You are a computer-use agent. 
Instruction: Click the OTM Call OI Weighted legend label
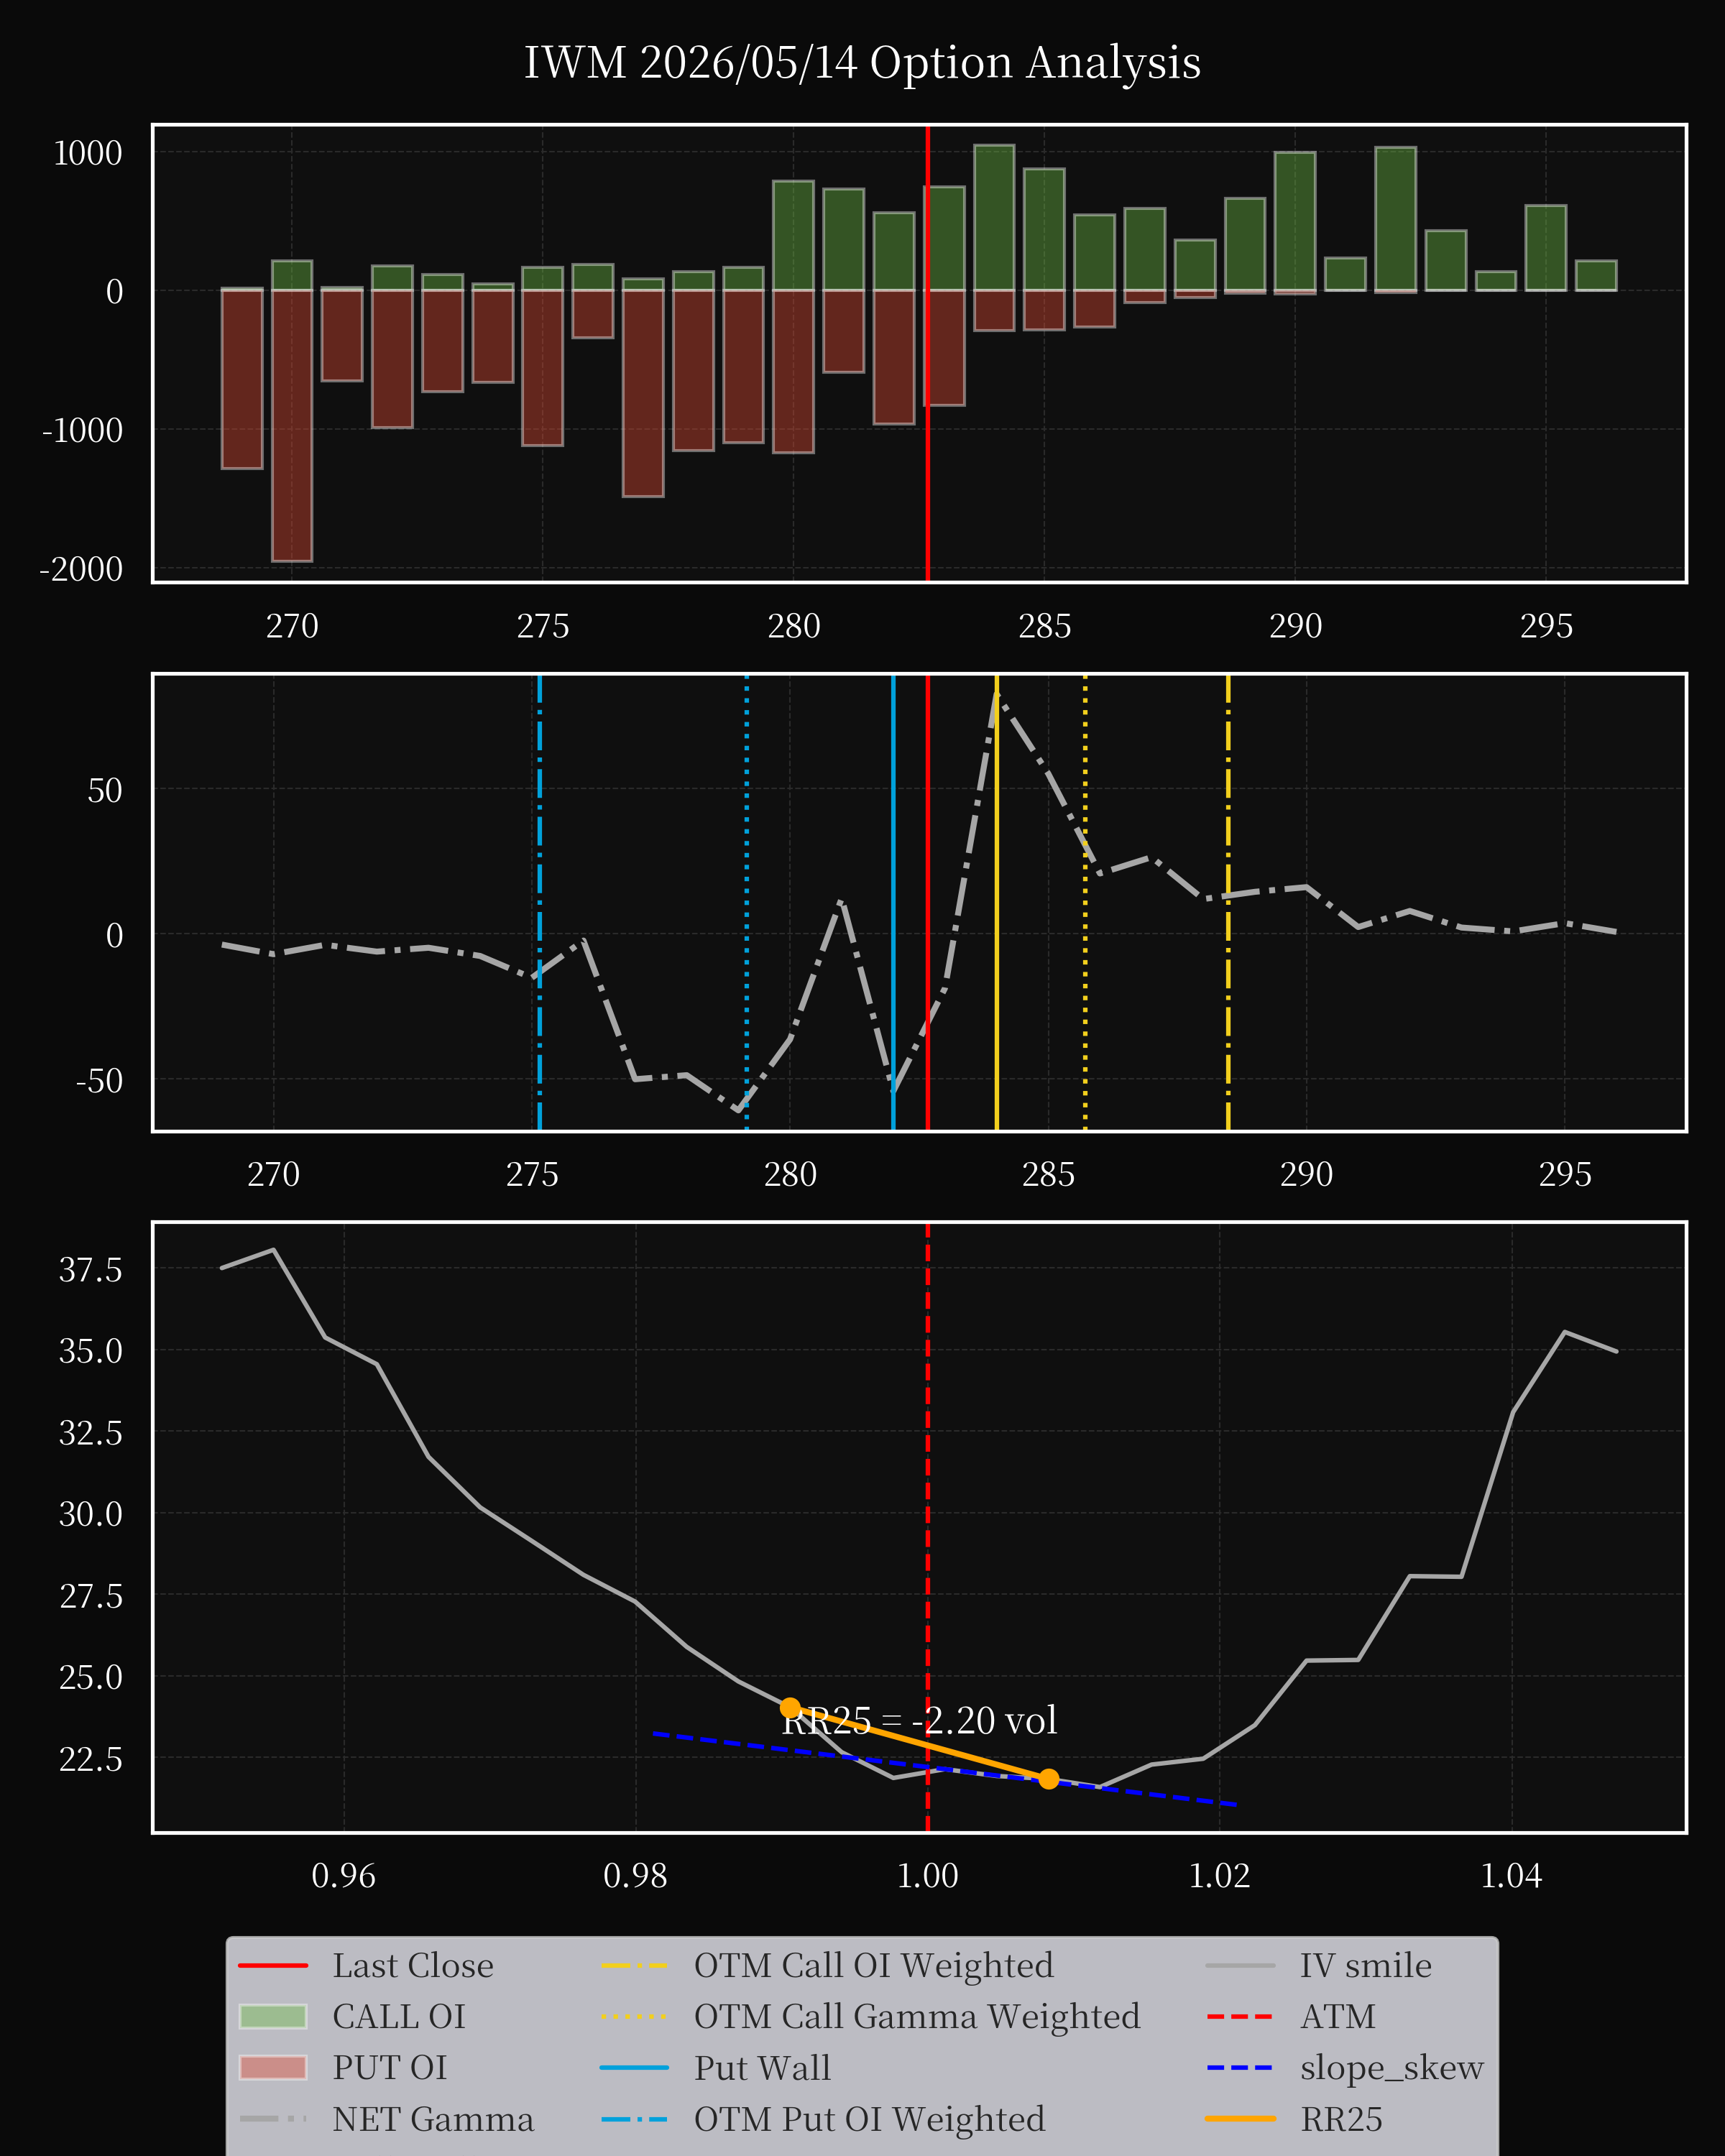[874, 1966]
